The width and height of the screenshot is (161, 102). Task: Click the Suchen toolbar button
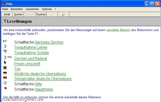pos(18,14)
